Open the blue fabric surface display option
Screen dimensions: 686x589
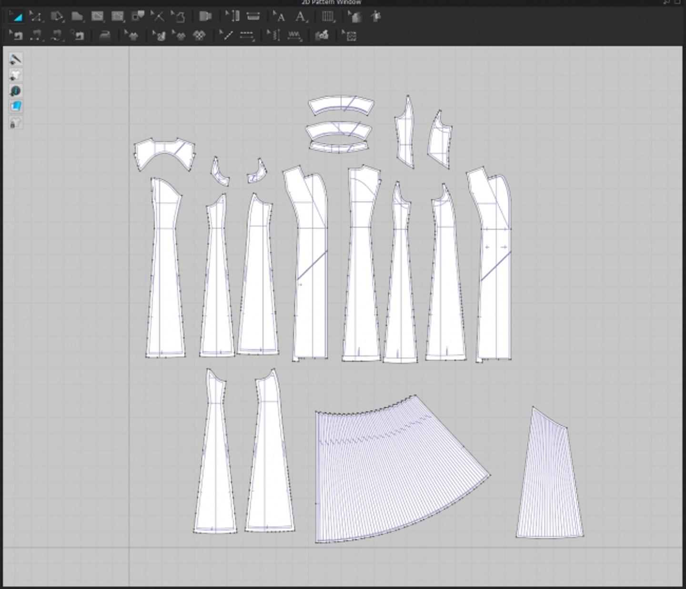tap(16, 106)
